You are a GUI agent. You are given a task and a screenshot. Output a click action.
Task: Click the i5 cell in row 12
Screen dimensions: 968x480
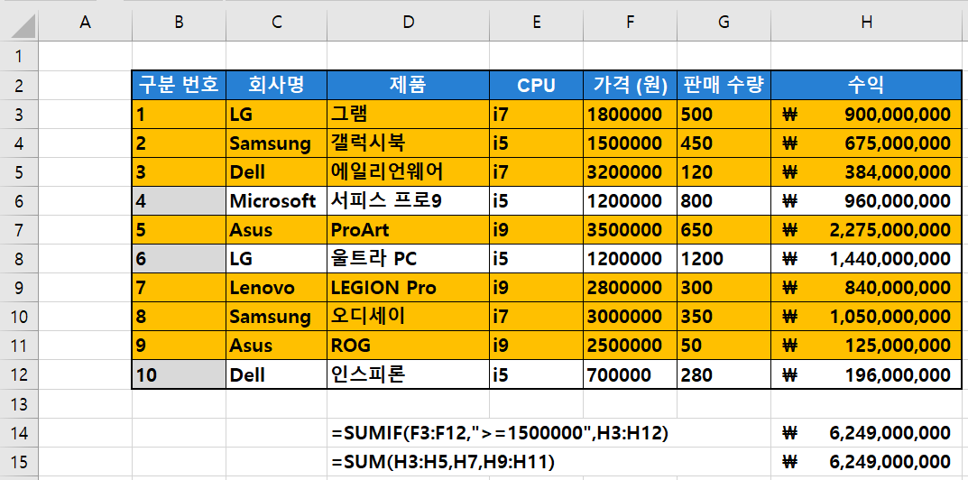click(x=536, y=375)
